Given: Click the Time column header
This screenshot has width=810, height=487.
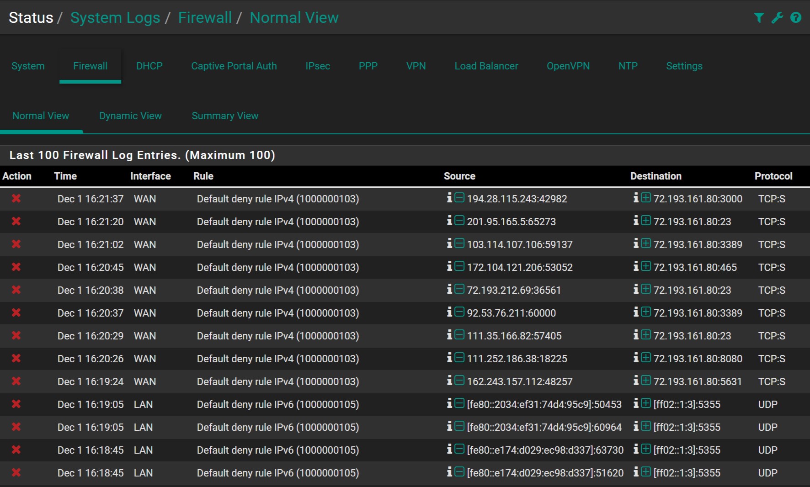Looking at the screenshot, I should click(x=65, y=176).
